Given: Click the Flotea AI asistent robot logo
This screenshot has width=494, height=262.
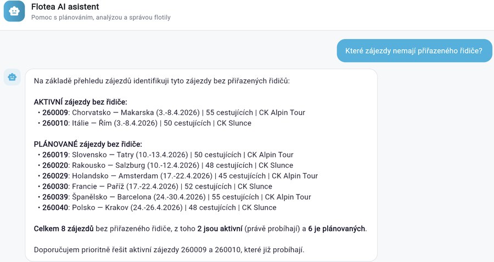Looking at the screenshot, I should click(x=14, y=12).
